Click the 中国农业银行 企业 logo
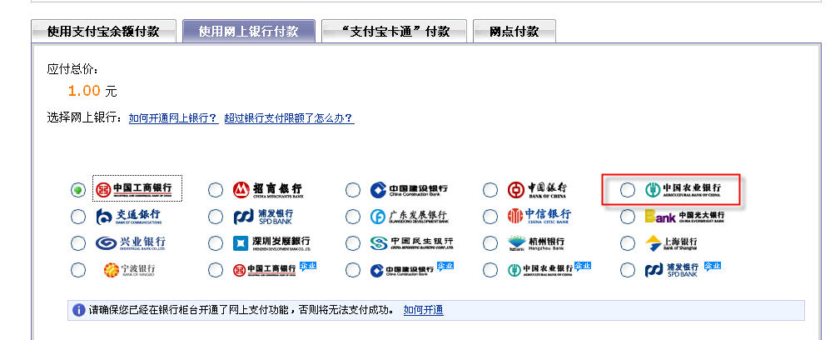 549,269
